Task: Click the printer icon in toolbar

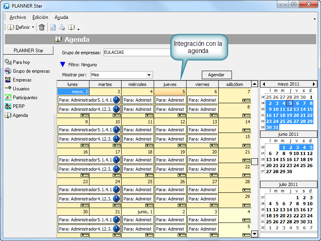Action: (62, 27)
